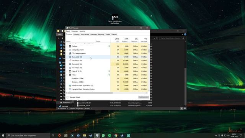Image resolution: width=245 pixels, height=138 pixels.
Task: Click the suspended leaf icon in Fotos row
Action: [109, 75]
